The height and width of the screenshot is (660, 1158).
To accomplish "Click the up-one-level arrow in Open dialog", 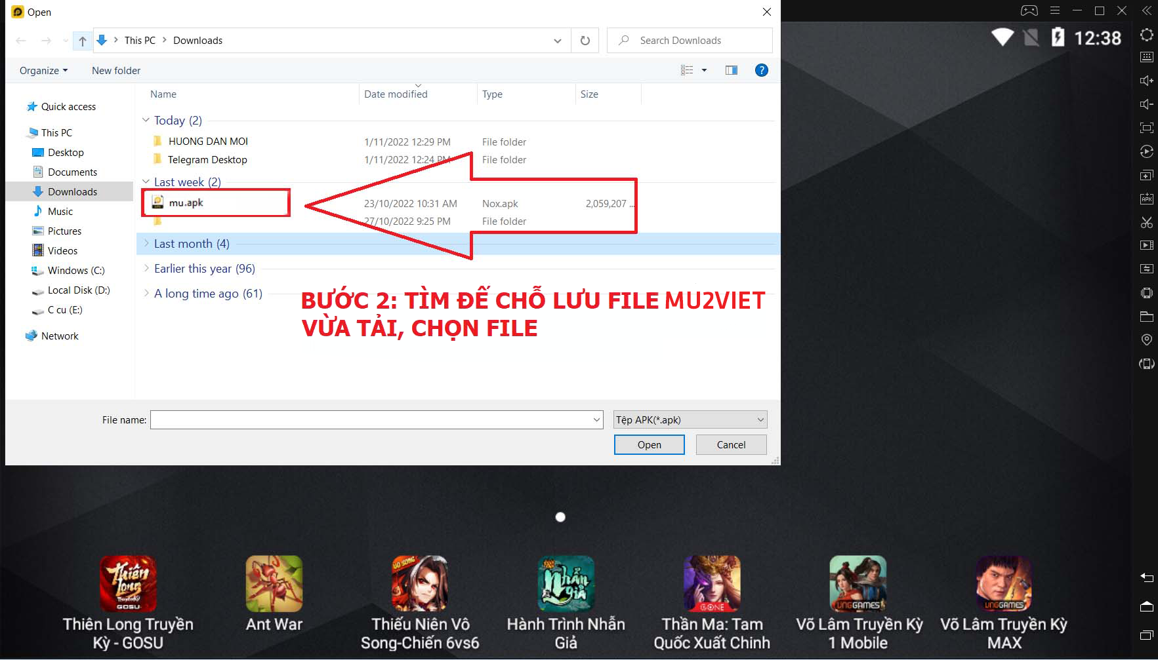I will pos(82,41).
